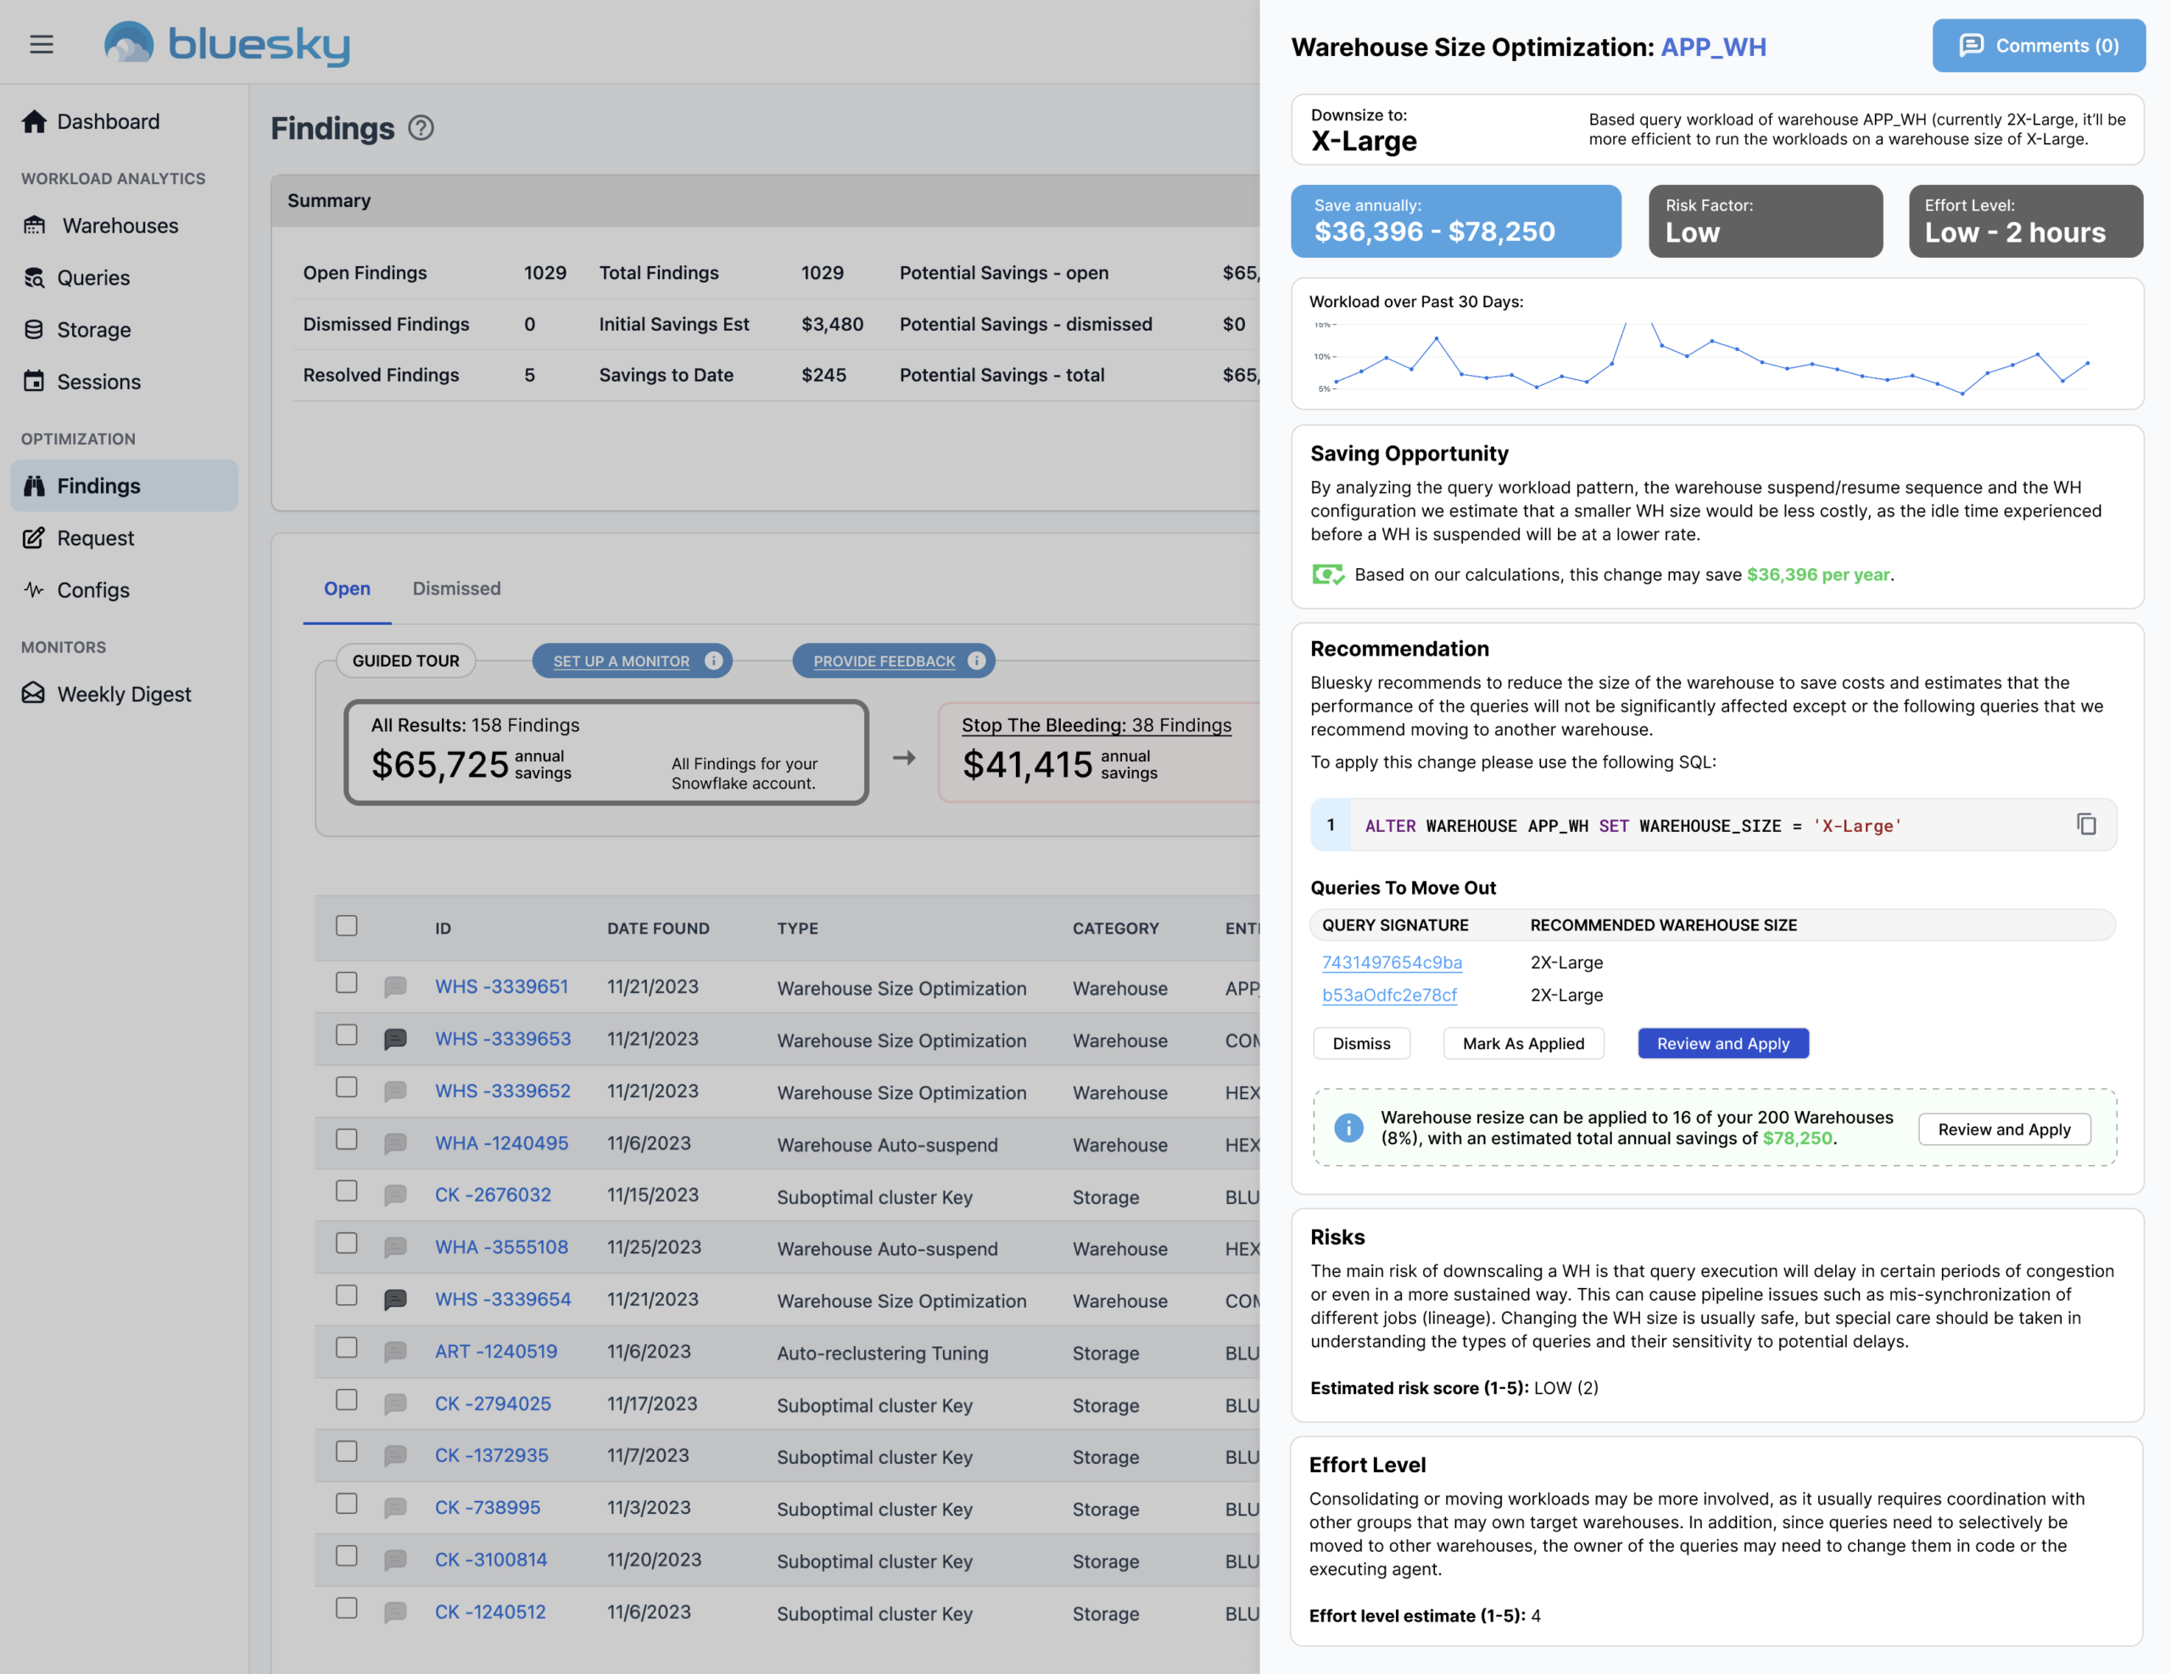Open Configs in the sidebar menu

[92, 589]
